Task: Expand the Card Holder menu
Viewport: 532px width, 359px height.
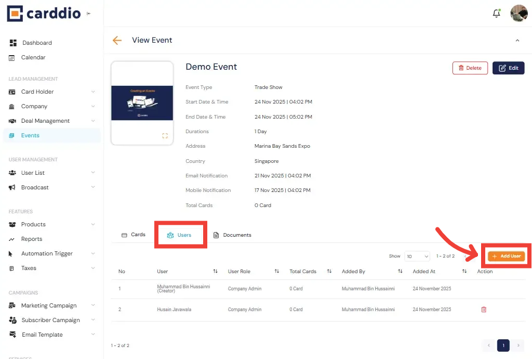Action: [x=93, y=92]
